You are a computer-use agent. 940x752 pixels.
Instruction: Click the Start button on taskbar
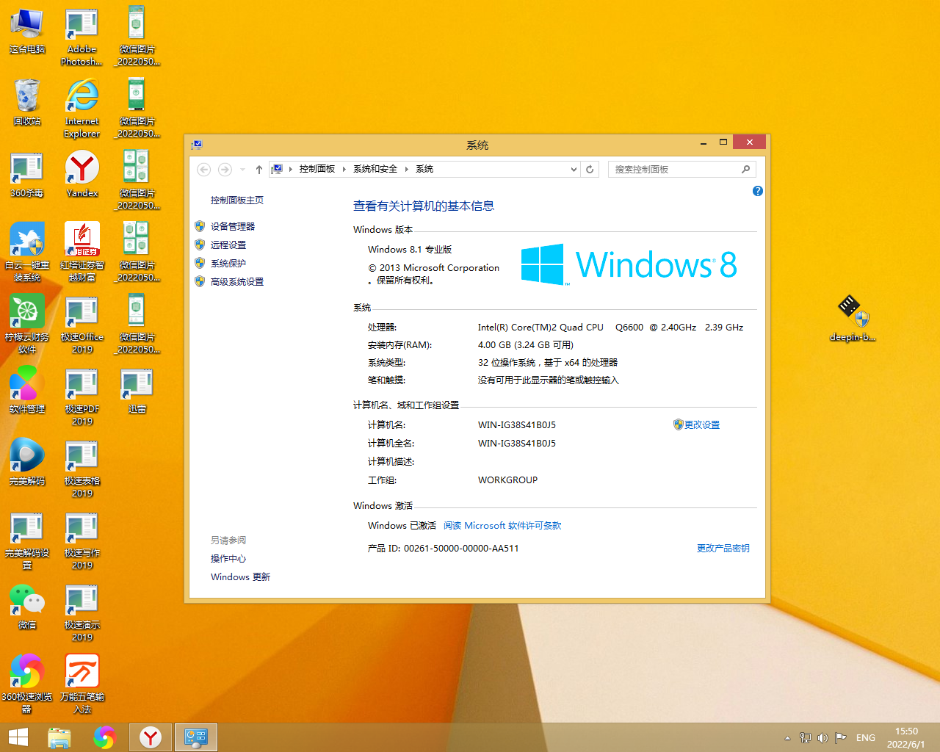pyautogui.click(x=18, y=737)
